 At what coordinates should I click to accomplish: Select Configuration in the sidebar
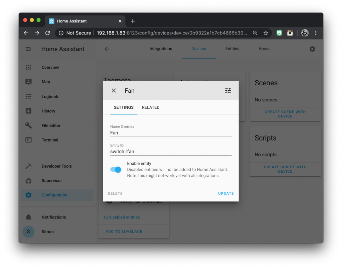(57, 195)
